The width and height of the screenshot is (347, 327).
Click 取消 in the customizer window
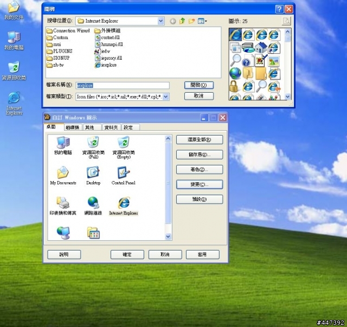[x=165, y=254]
